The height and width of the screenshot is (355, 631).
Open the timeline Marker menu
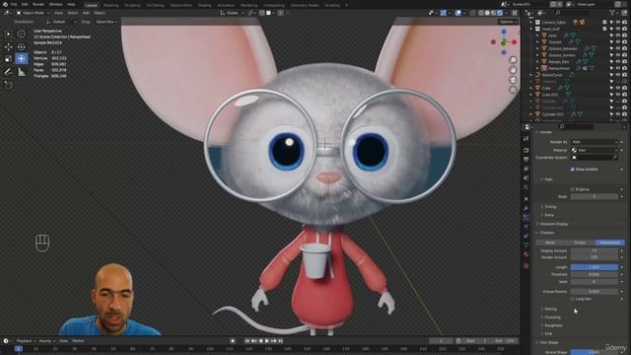point(78,341)
